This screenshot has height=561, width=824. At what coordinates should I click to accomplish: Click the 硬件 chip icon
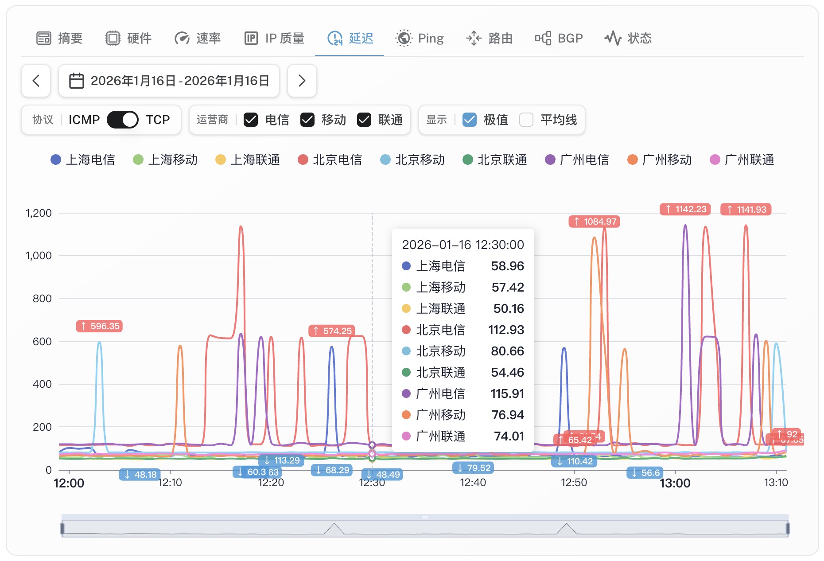pyautogui.click(x=113, y=38)
